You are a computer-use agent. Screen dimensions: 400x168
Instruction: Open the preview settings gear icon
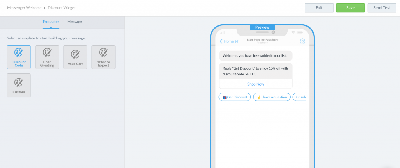click(x=303, y=41)
